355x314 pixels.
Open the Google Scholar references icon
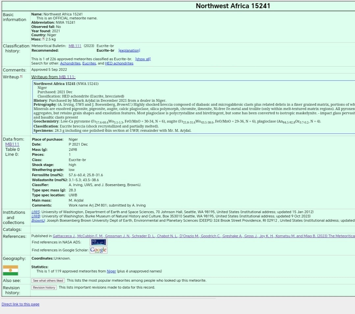pyautogui.click(x=98, y=250)
